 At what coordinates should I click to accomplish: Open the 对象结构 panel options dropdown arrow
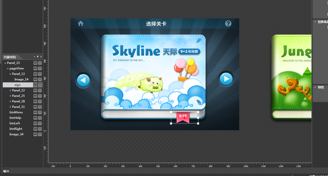click(x=35, y=57)
